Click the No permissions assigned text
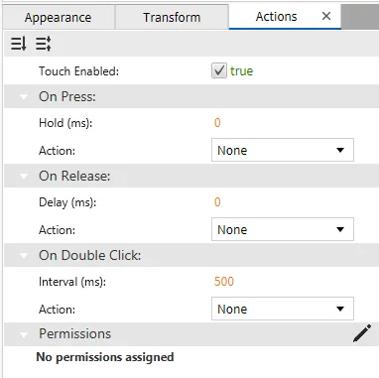 click(105, 357)
